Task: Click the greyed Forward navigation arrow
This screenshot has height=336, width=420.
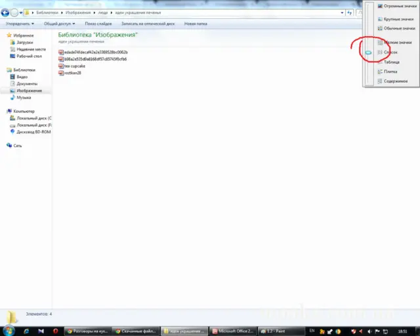Action: pyautogui.click(x=14, y=12)
